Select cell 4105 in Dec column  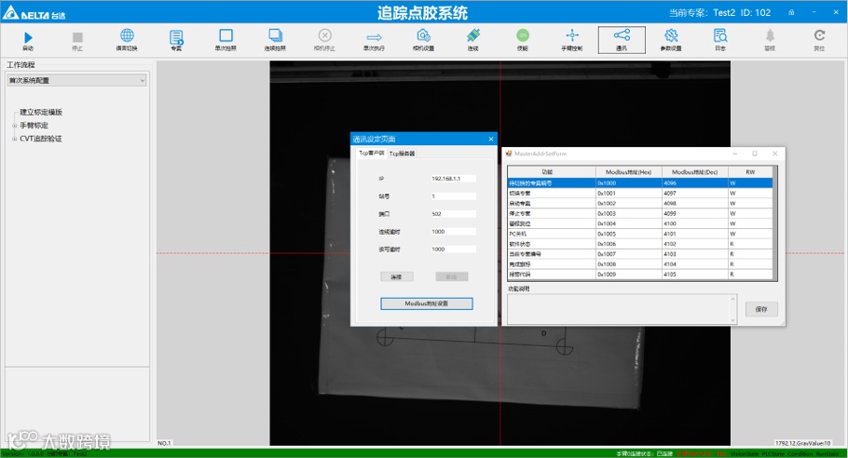(695, 275)
